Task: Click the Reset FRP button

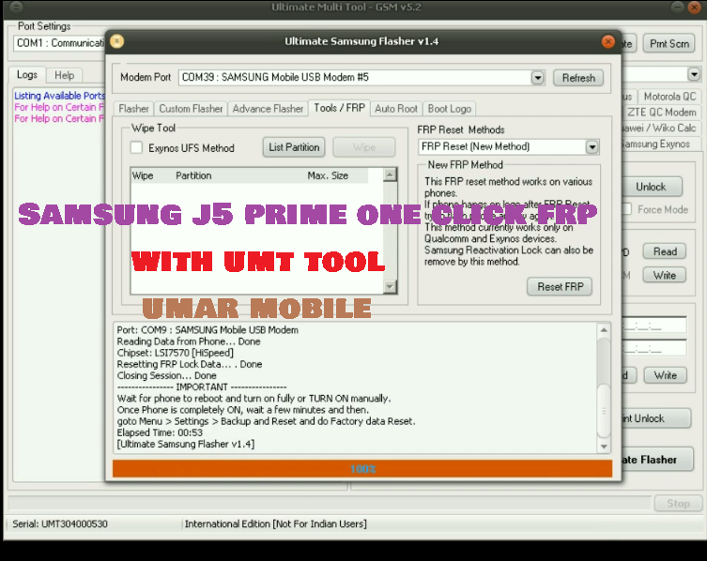Action: coord(560,286)
